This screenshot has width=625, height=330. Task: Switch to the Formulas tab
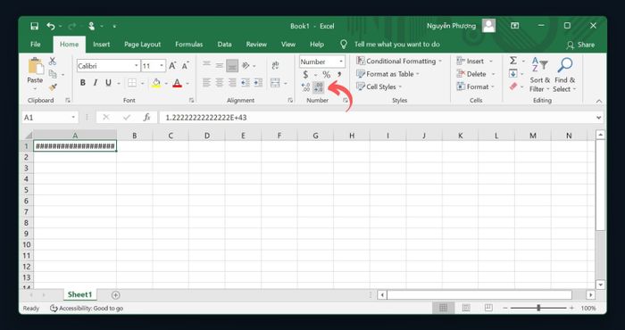click(x=189, y=45)
